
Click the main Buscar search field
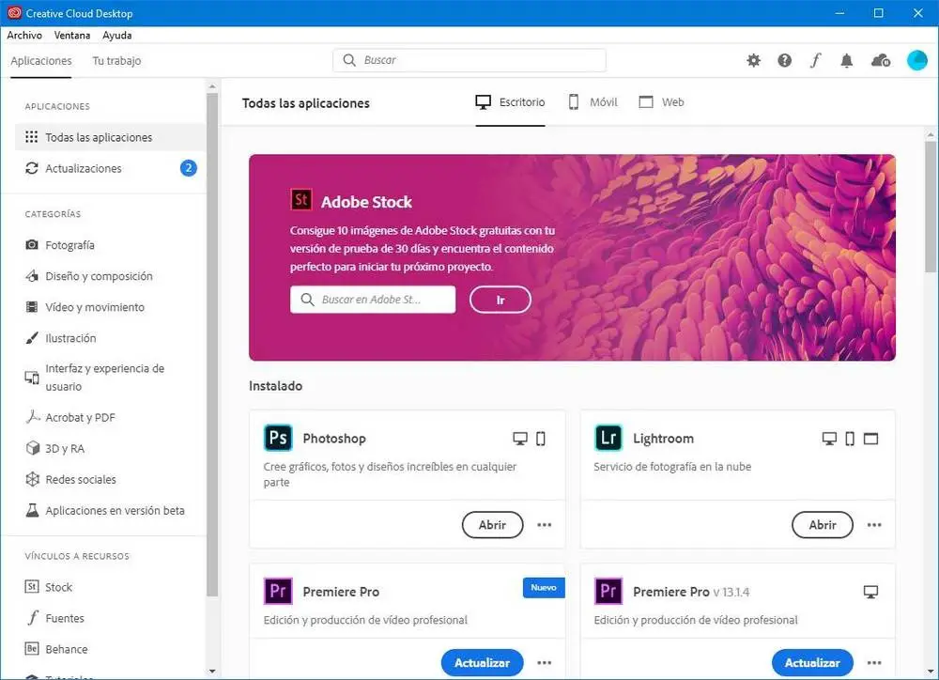pos(469,60)
